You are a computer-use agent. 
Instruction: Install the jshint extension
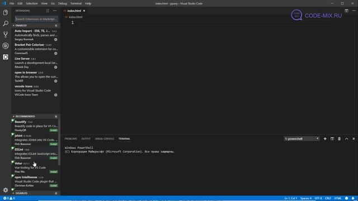coord(54,144)
